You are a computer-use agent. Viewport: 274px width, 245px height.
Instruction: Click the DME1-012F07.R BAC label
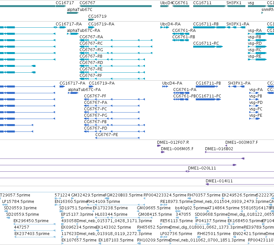[x=173, y=142]
